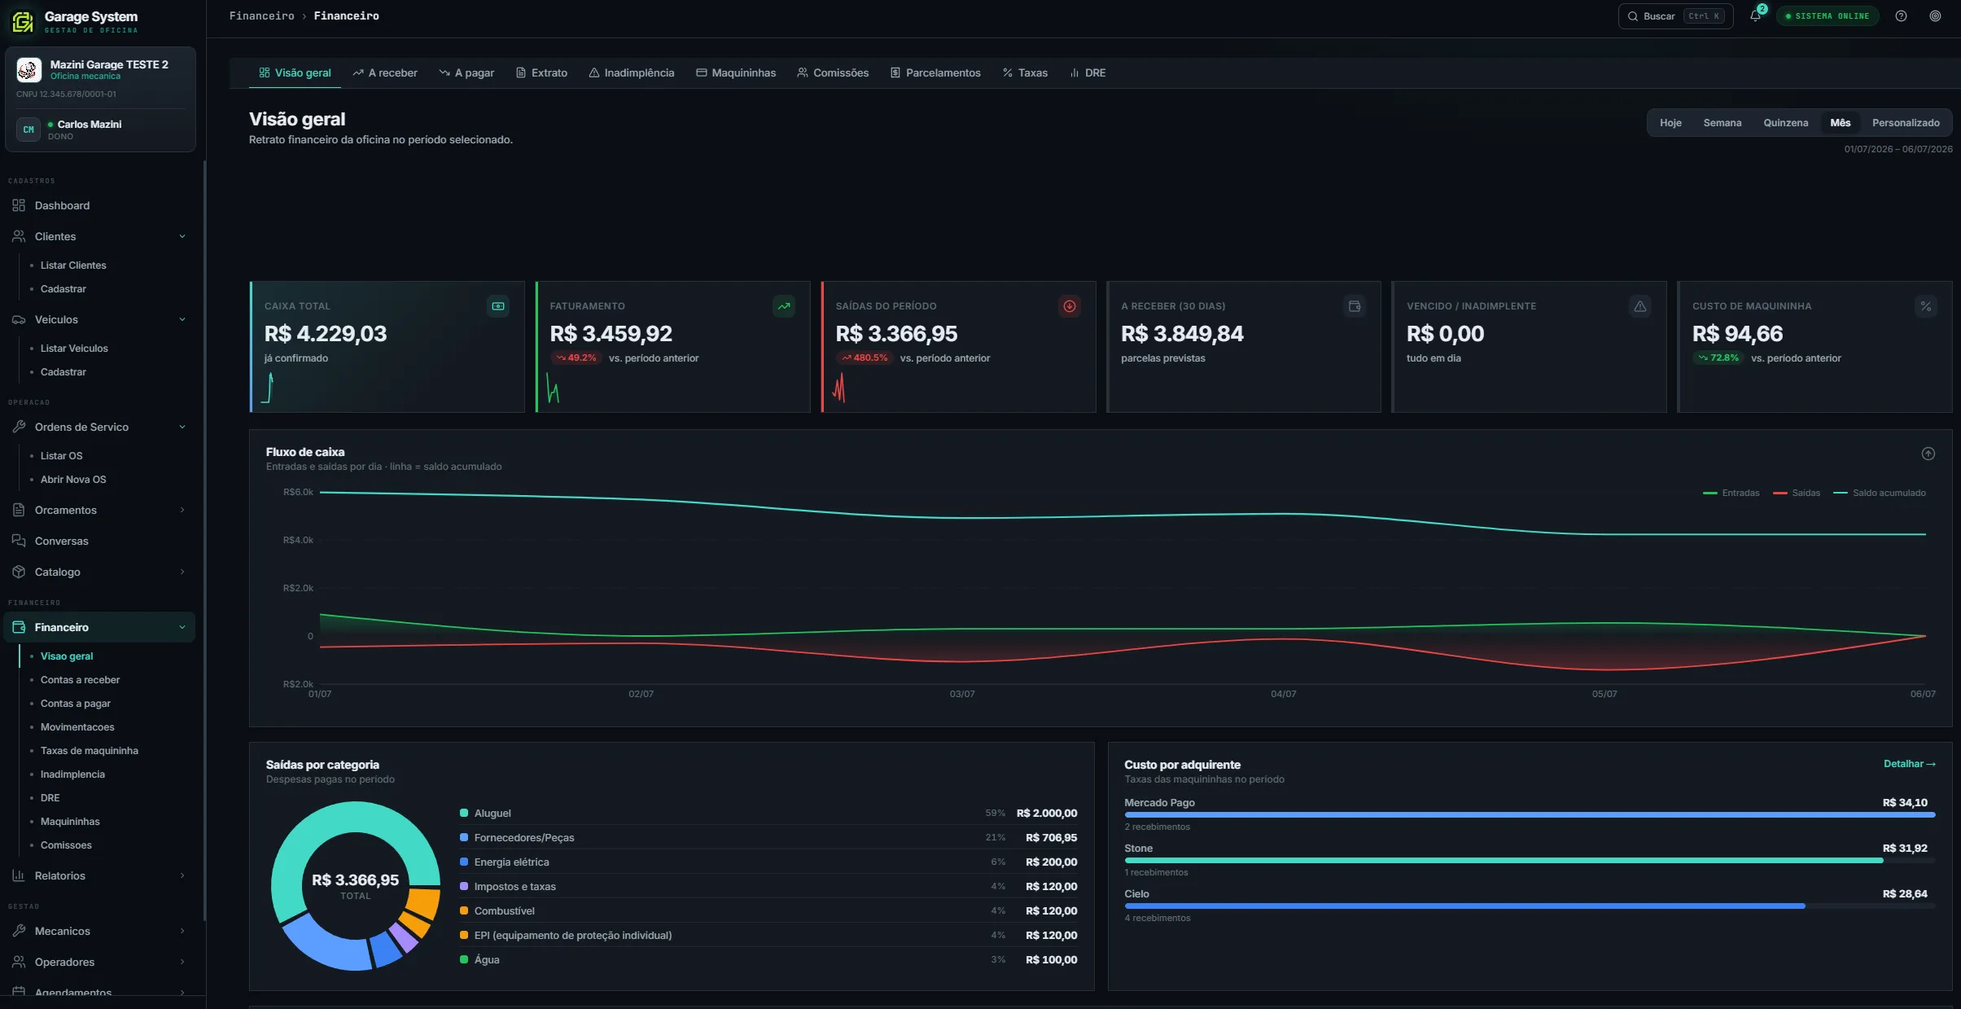Click the Caixa Total cash icon
Image resolution: width=1961 pixels, height=1009 pixels.
(x=498, y=306)
